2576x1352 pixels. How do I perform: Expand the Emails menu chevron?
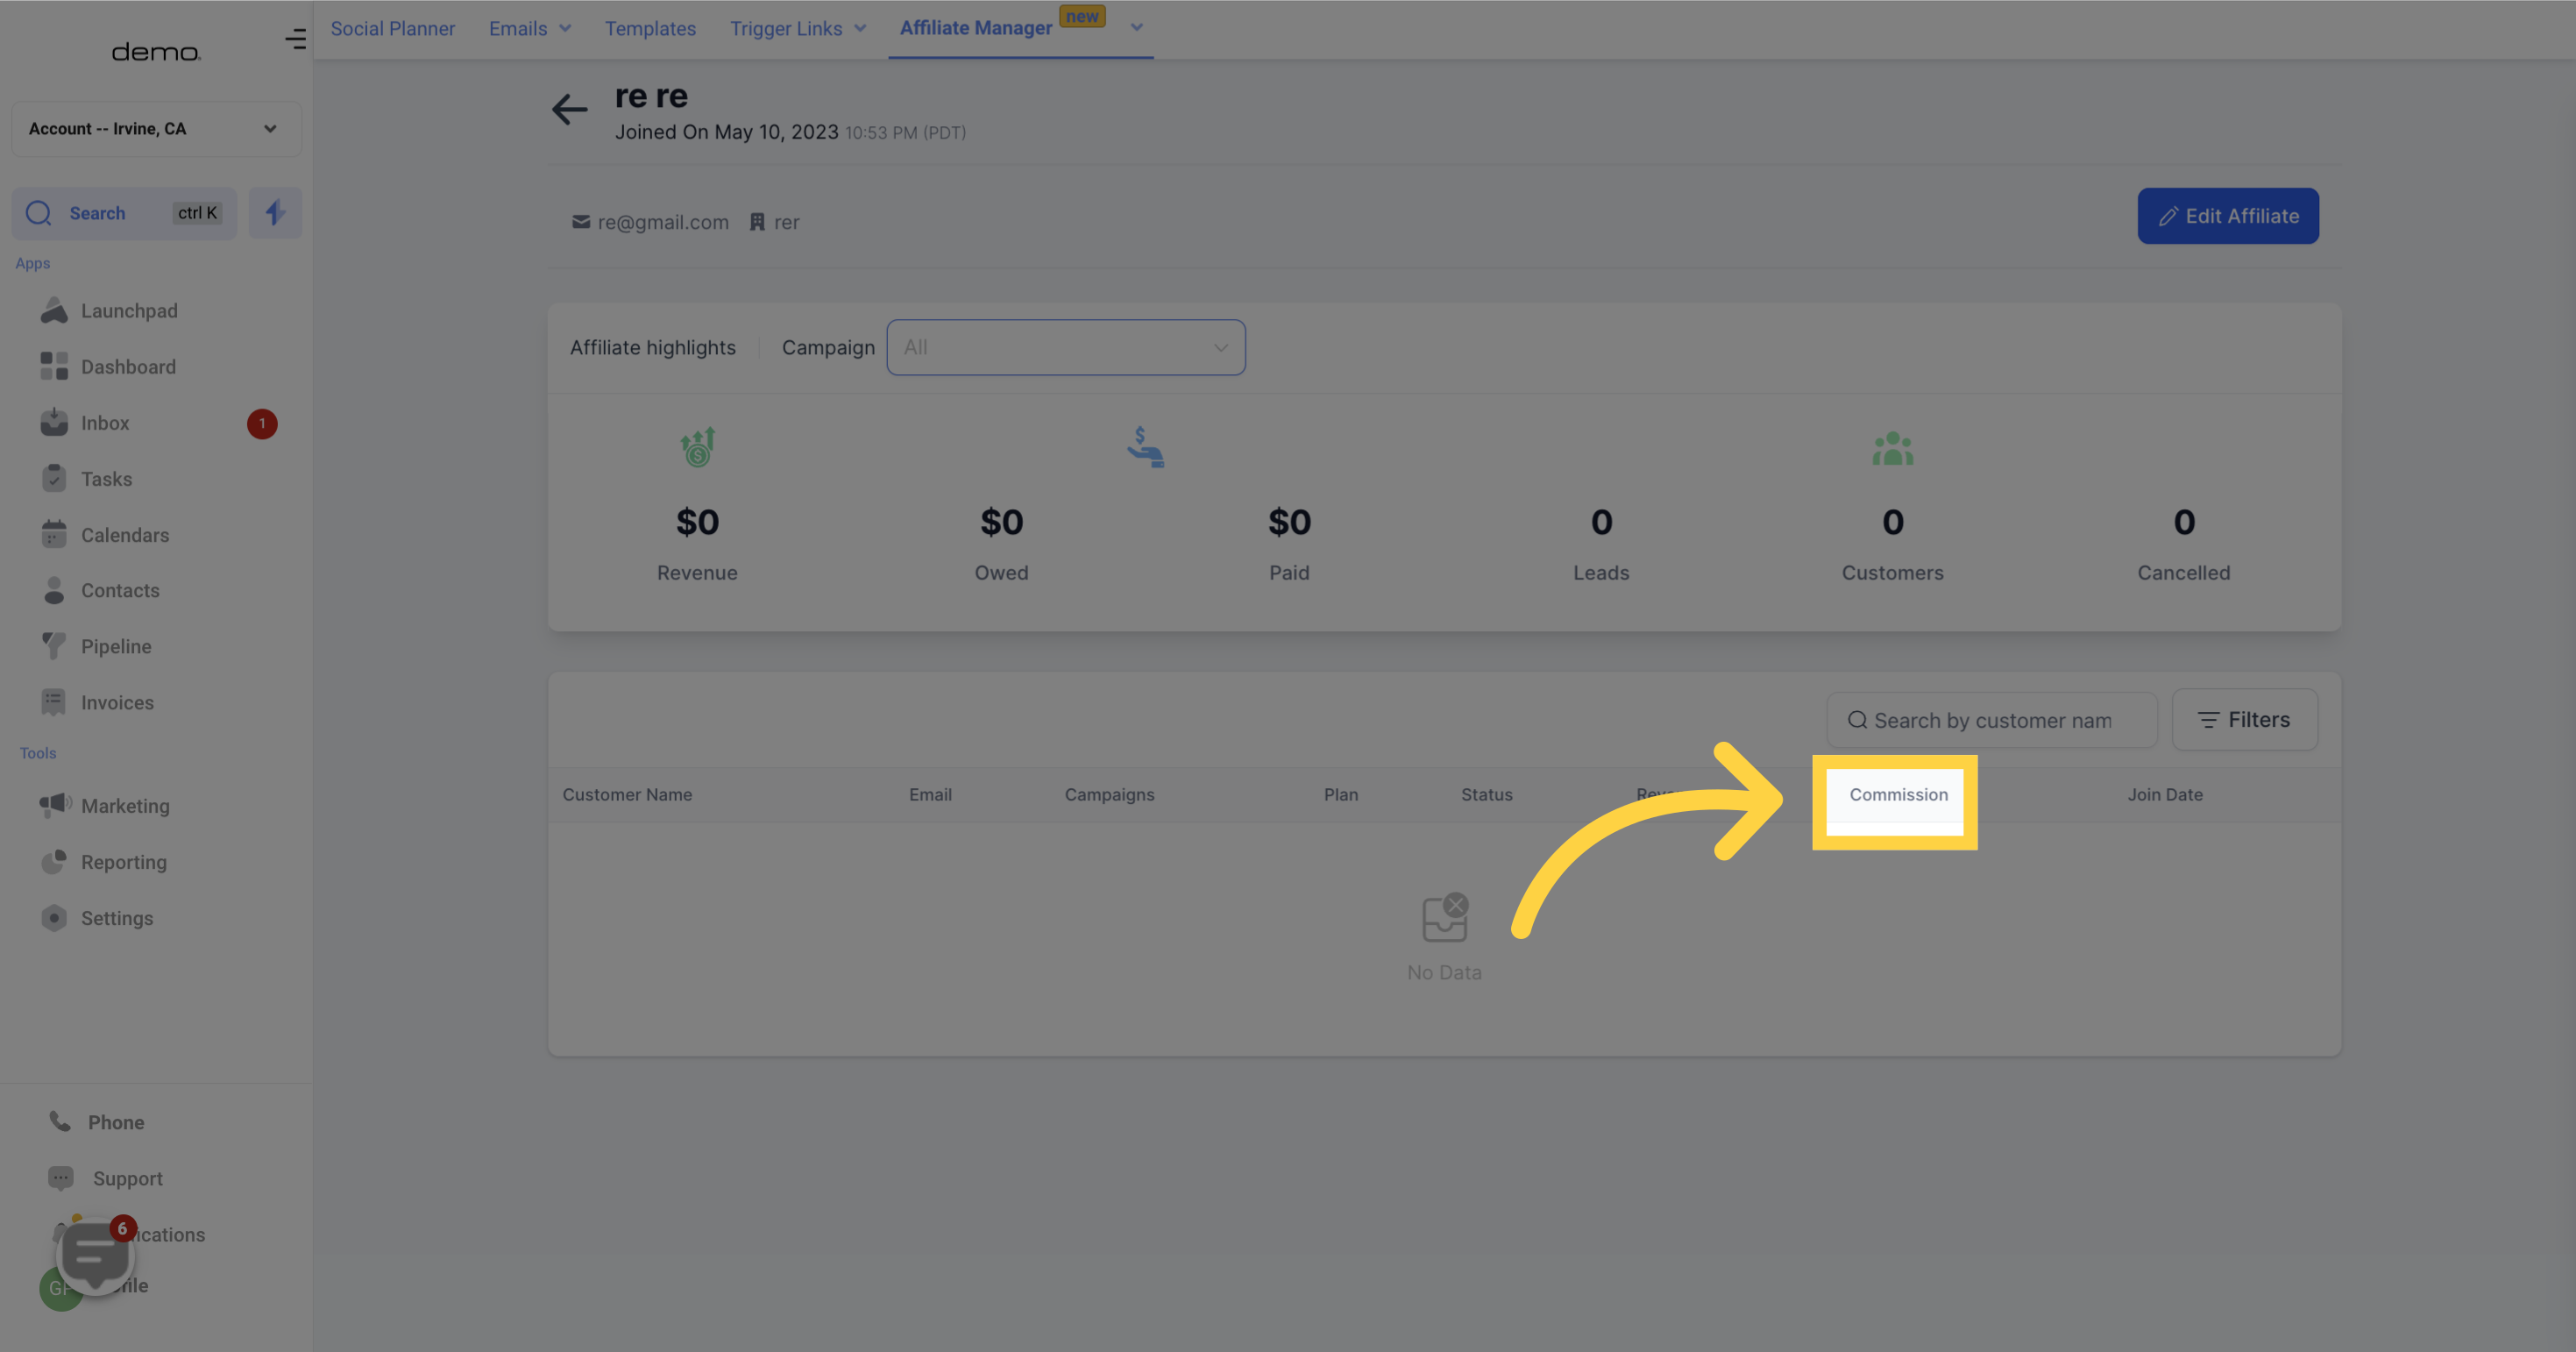(x=565, y=29)
